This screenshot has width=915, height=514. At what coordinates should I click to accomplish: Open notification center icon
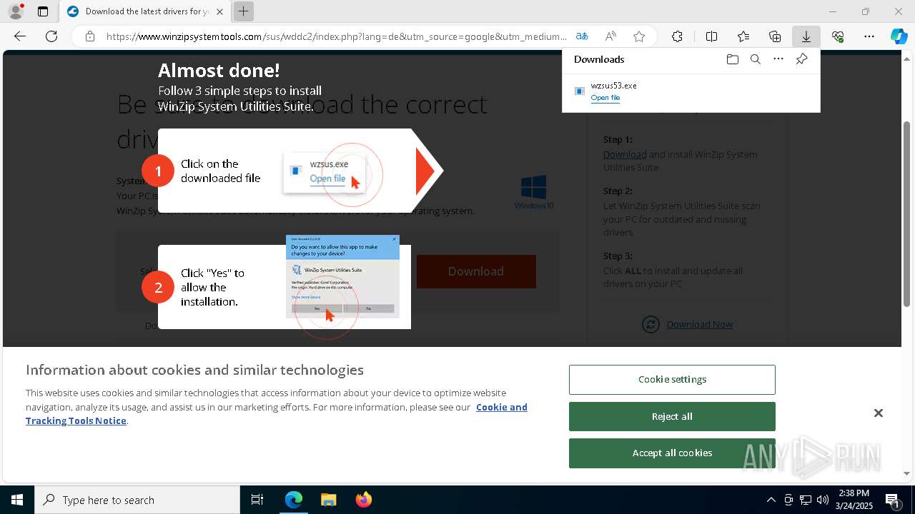pos(893,500)
